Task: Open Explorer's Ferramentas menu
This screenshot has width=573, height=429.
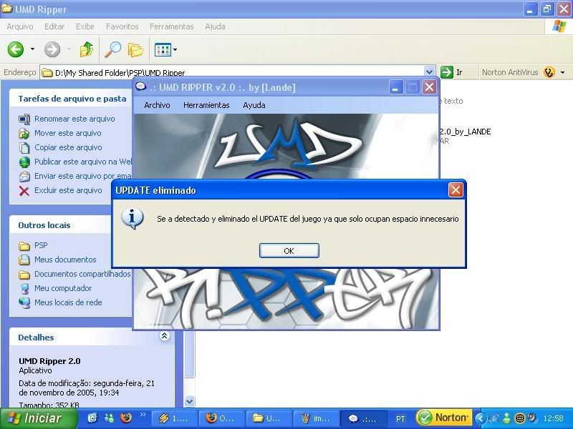Action: click(171, 26)
